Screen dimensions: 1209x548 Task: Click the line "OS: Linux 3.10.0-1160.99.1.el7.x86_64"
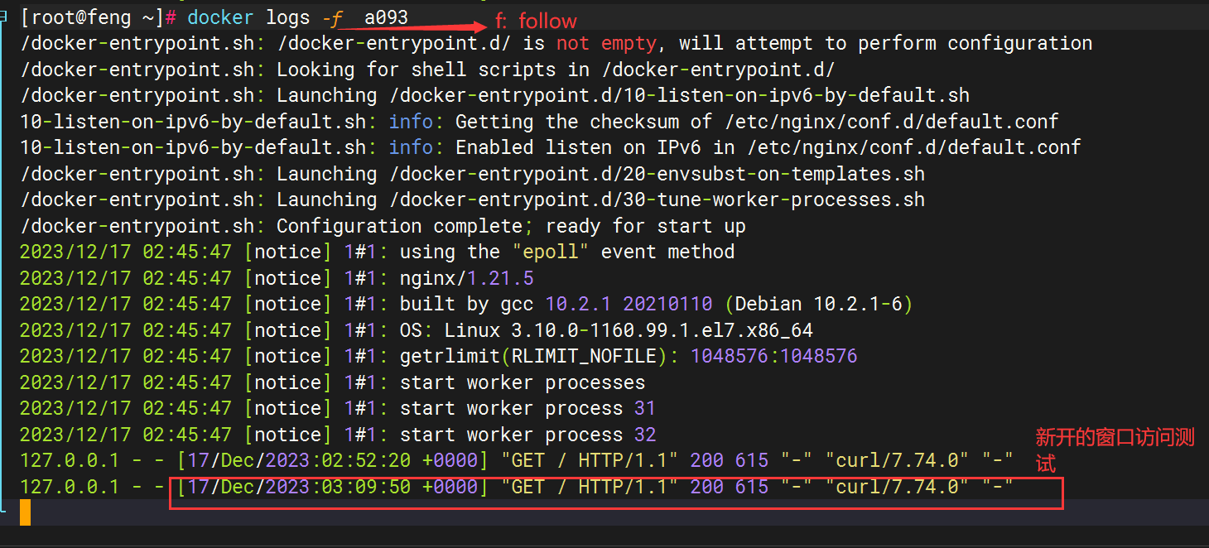coord(417,330)
